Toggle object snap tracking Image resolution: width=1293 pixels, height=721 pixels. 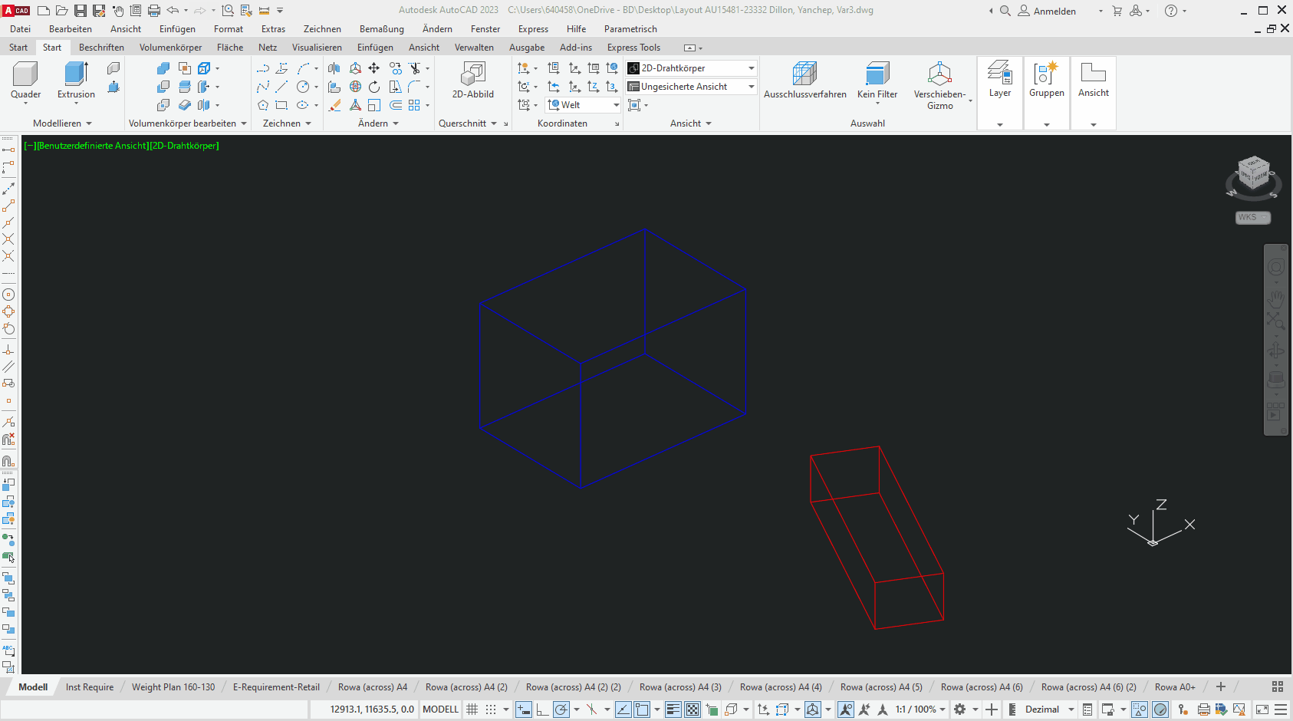(x=623, y=709)
